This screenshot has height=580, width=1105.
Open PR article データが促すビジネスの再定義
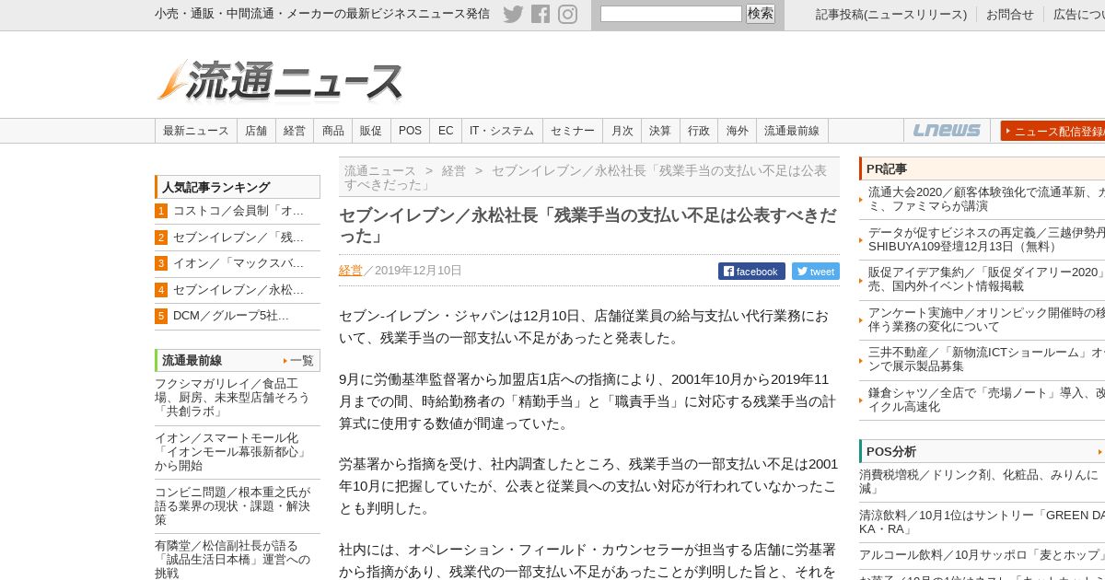coord(985,239)
